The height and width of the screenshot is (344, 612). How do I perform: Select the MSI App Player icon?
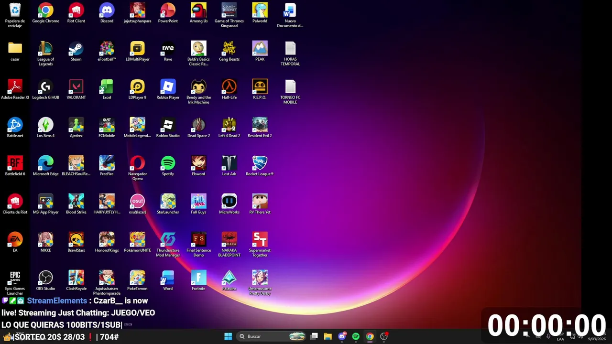(45, 204)
